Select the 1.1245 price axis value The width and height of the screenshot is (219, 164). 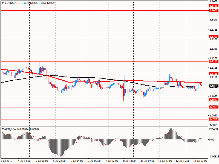click(214, 49)
